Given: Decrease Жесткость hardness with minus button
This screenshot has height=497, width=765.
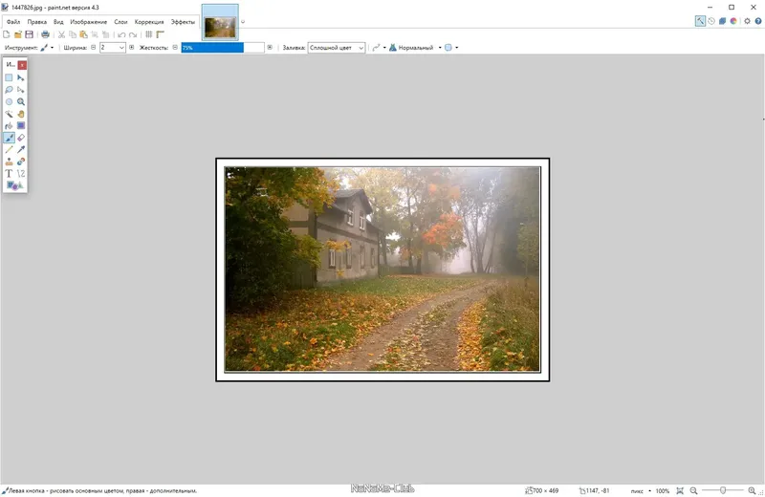Looking at the screenshot, I should [x=175, y=47].
